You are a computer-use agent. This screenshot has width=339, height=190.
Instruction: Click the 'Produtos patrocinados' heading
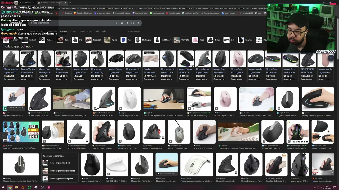[17, 46]
